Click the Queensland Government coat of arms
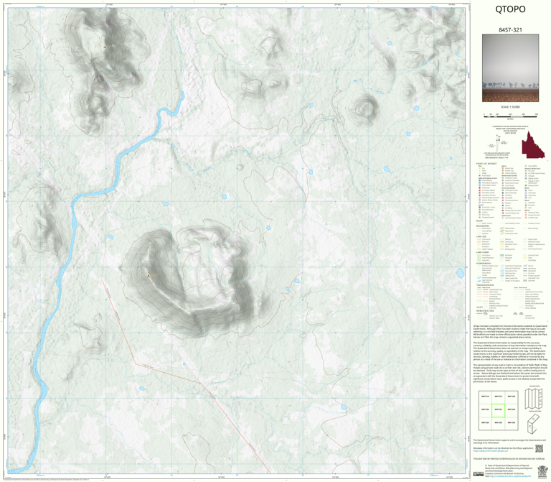 pos(542,472)
